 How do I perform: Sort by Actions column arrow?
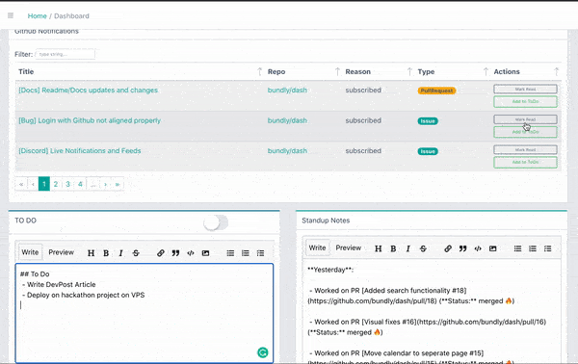(556, 71)
